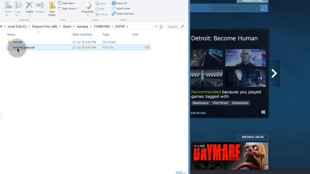310x174 pixels.
Task: Sort files by Size column
Action: 135,34
